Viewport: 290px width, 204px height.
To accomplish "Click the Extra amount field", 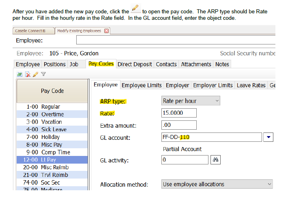I will (179, 125).
